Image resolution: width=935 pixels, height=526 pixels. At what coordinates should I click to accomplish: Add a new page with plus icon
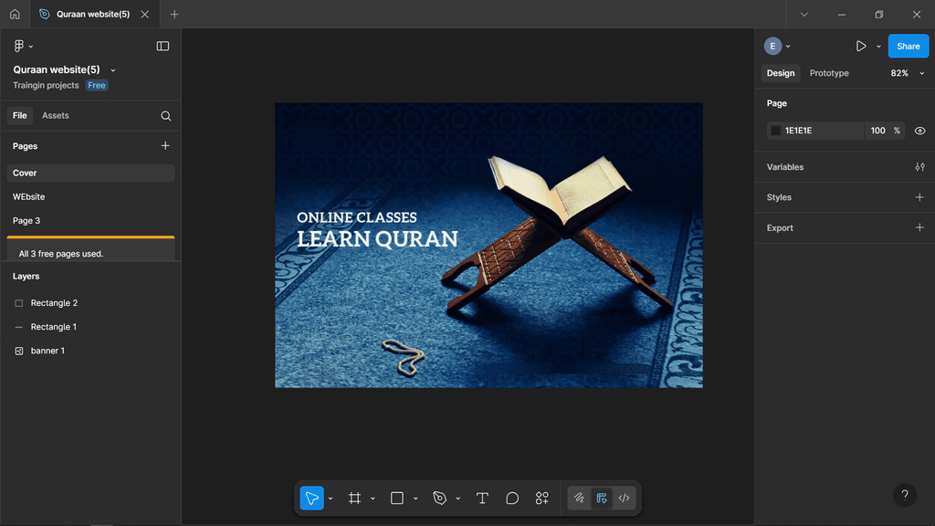(165, 145)
